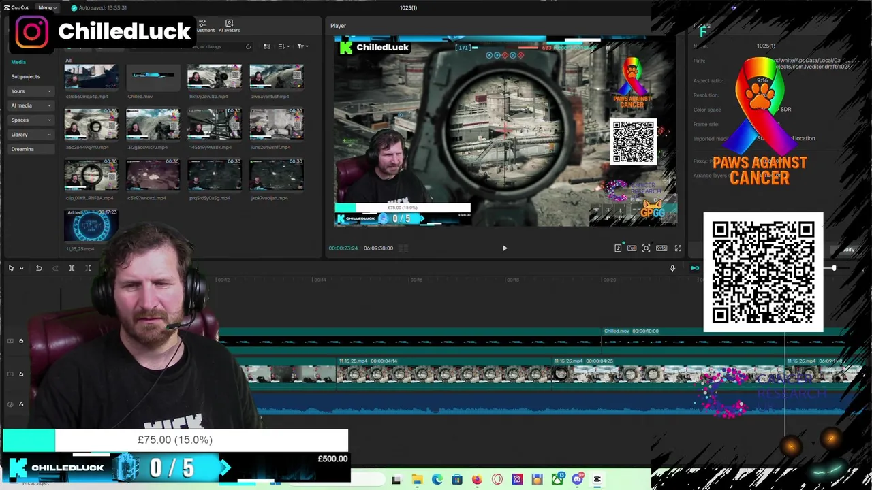Select the hkfr7j0avu8p.mp4 thumbnail
The width and height of the screenshot is (872, 490).
215,78
